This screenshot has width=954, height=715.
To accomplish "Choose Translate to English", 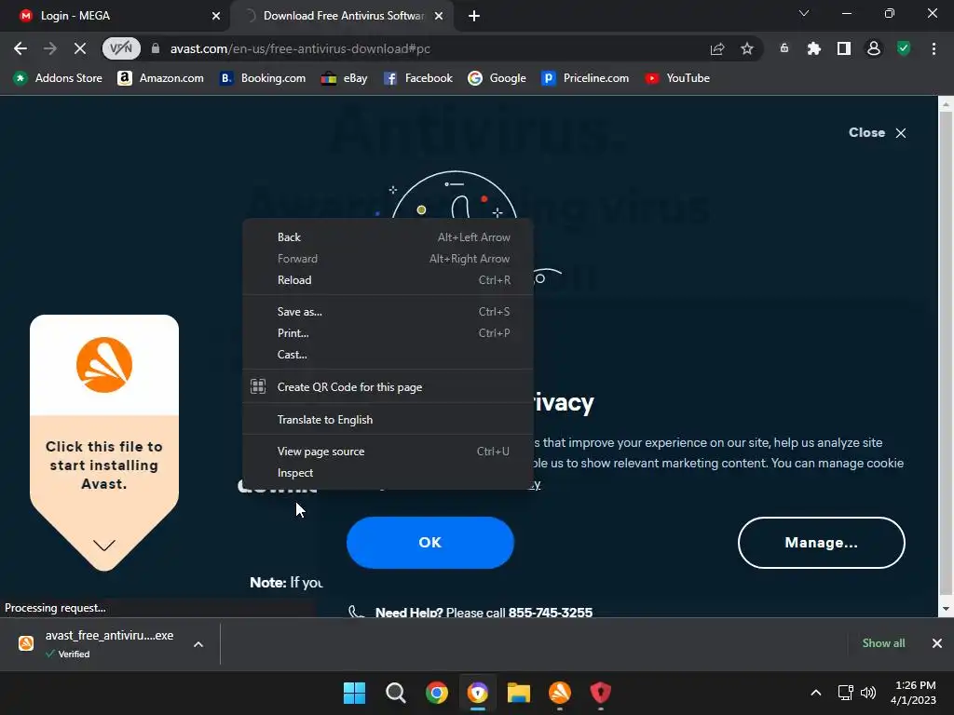I will click(388, 420).
